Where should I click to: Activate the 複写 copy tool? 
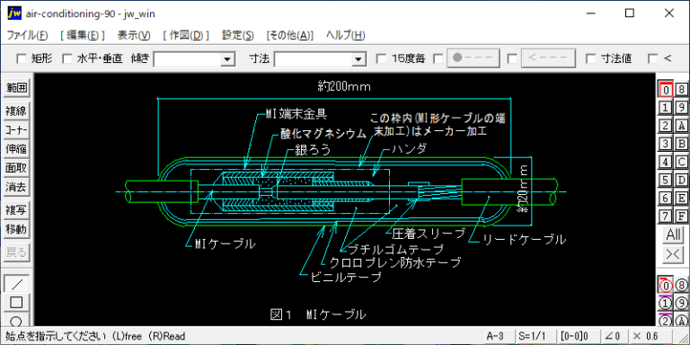[17, 210]
